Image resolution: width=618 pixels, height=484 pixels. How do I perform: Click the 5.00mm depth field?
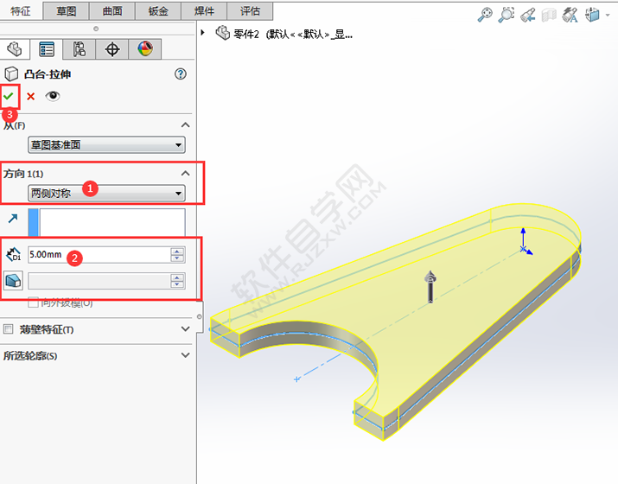99,255
